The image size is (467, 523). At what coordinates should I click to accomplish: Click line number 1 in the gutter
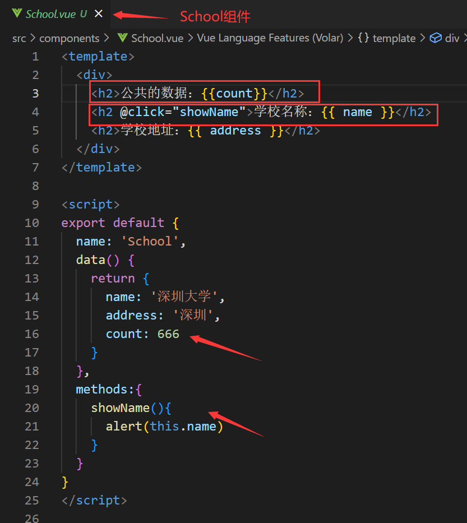click(35, 57)
